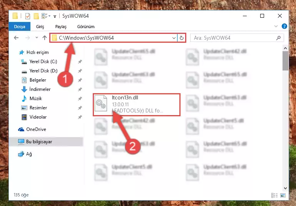Click the pin icon next to Müzik
The width and height of the screenshot is (296, 206).
[80, 99]
